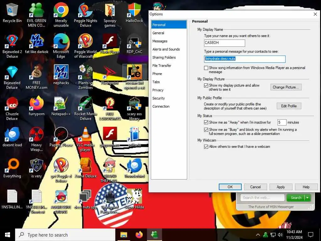This screenshot has width=321, height=241.
Task: Confirm the options with OK
Action: [230, 187]
